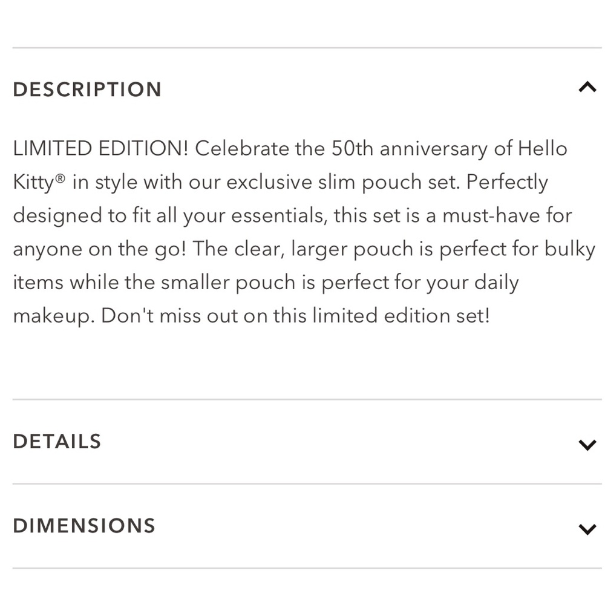
Task: Click the 'LIMITED EDITION!' text
Action: click(100, 149)
